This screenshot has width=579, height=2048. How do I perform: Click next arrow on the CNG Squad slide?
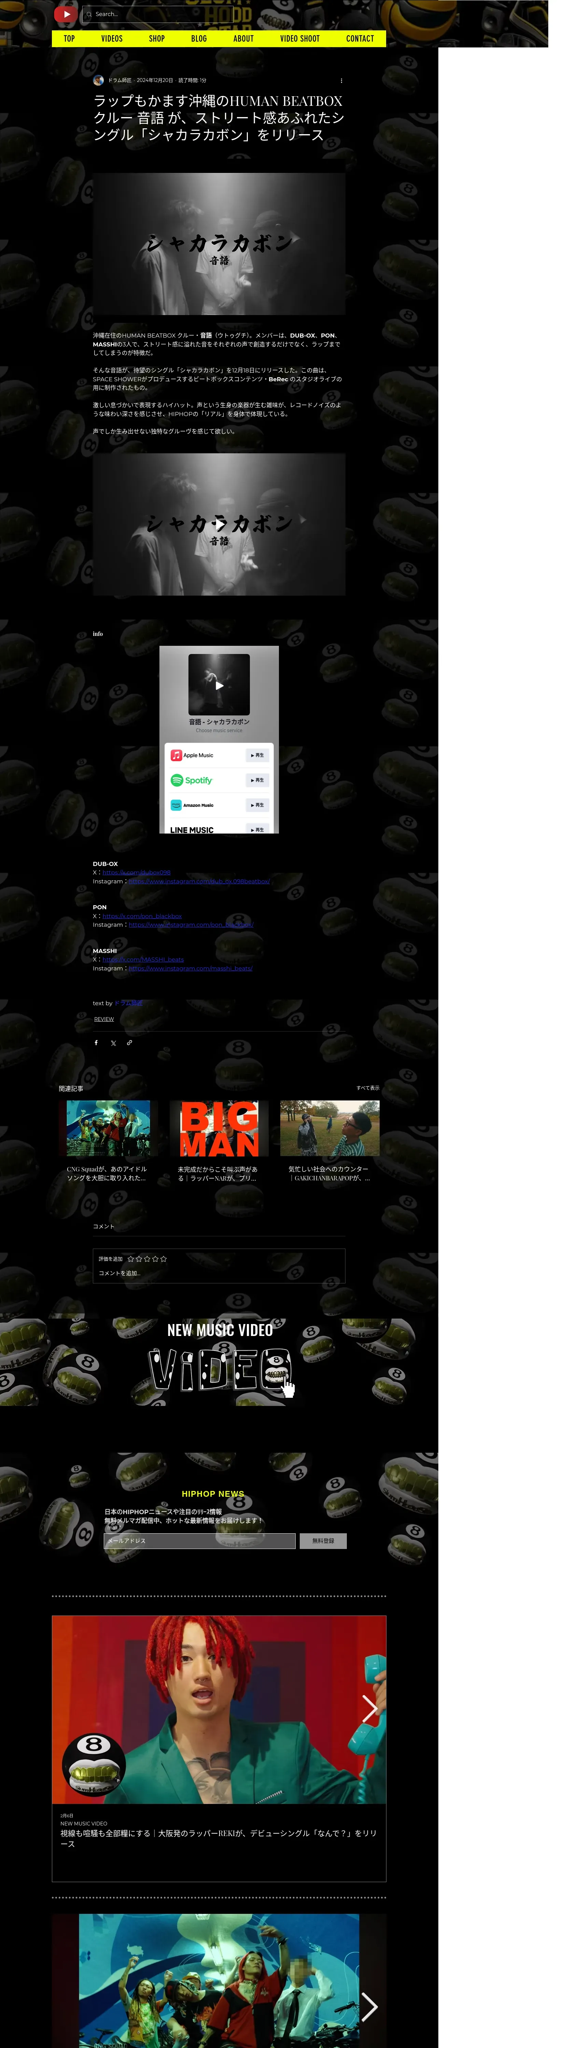[x=369, y=2007]
